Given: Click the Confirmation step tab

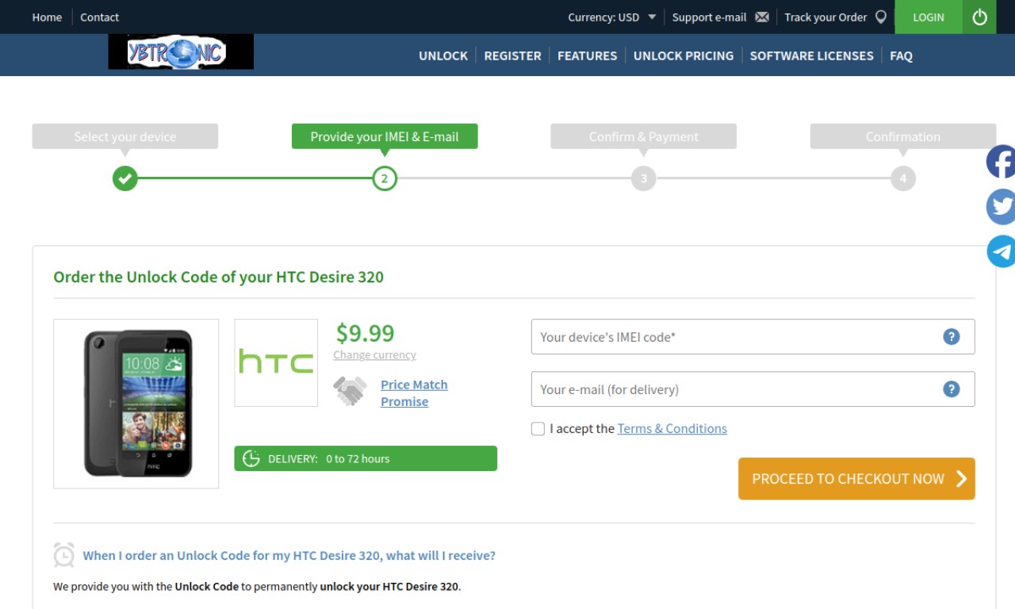Looking at the screenshot, I should (x=903, y=136).
